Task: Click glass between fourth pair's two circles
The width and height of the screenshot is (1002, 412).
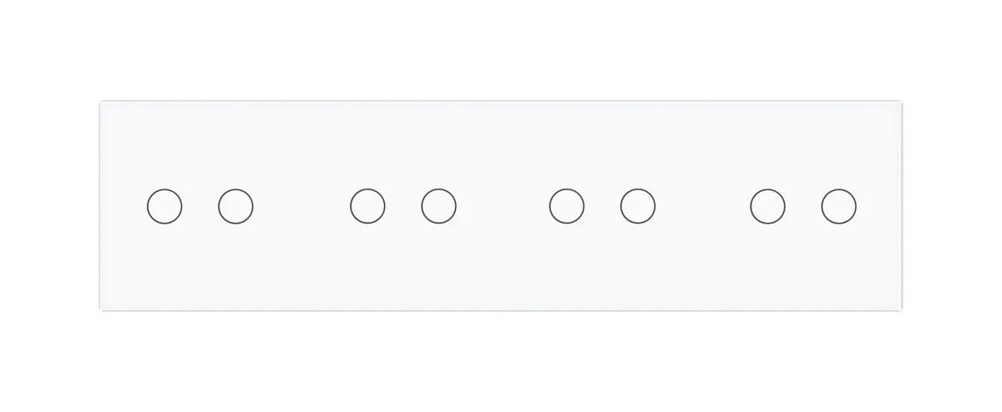Action: pos(803,206)
